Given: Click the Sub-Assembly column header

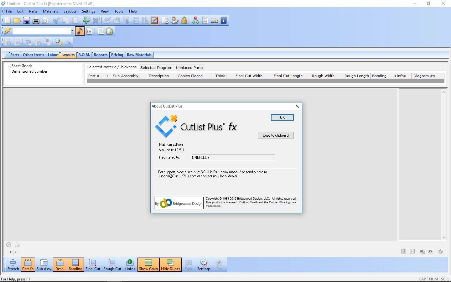Looking at the screenshot, I should tap(129, 76).
